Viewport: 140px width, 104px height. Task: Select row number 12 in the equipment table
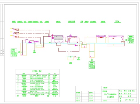coord(18,77)
